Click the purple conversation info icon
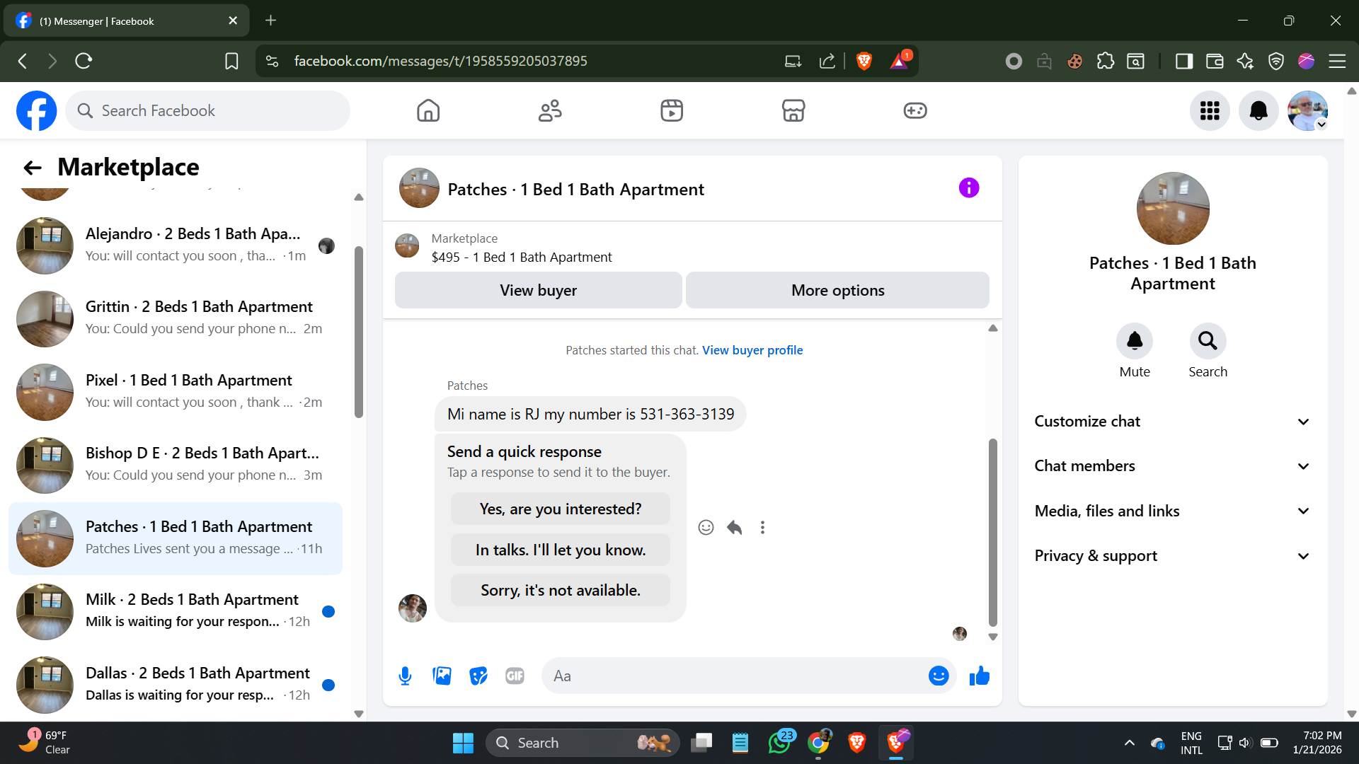 point(969,188)
